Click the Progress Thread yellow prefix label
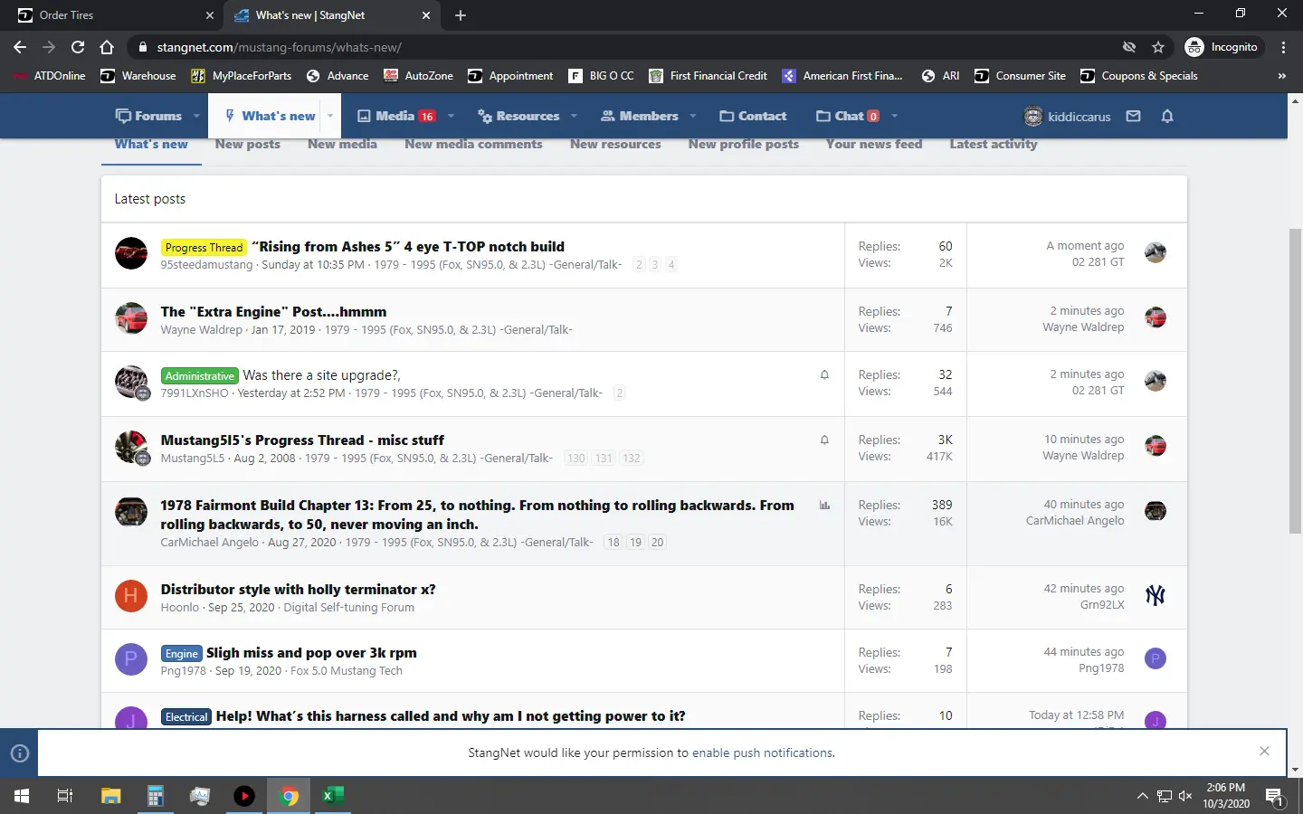 [204, 247]
